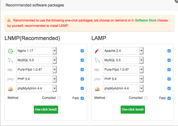
Task: Enable Compiled method in LAMP panel
Action: [x=146, y=98]
